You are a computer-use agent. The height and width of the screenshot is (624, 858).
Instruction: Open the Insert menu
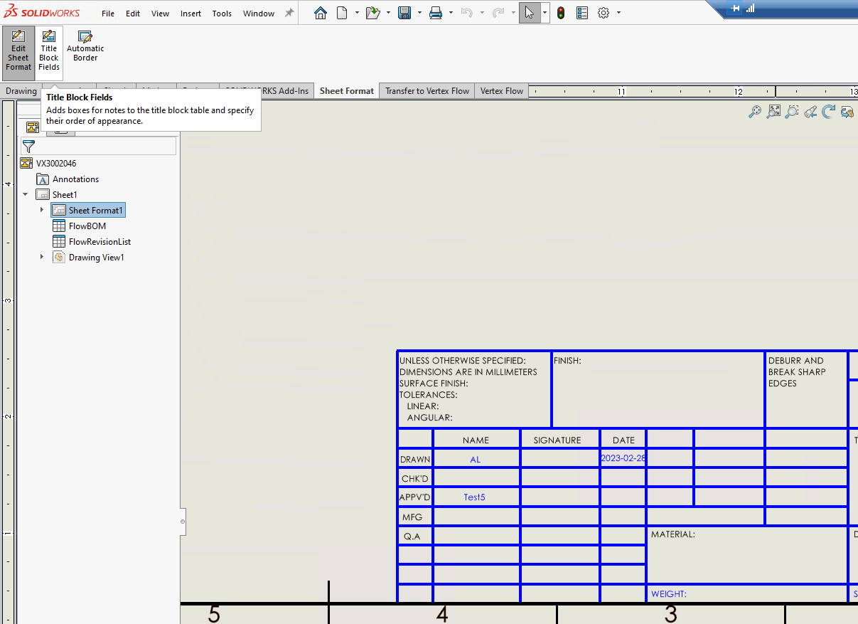click(x=191, y=14)
